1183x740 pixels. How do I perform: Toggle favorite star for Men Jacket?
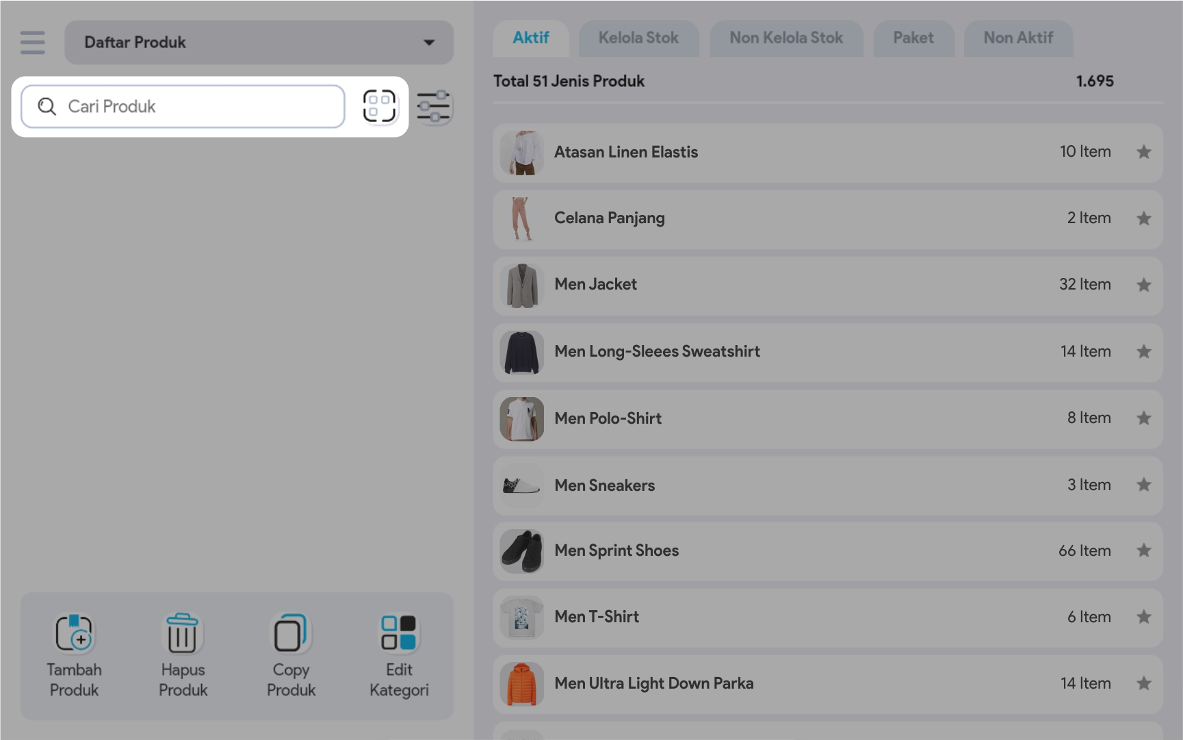(x=1143, y=285)
